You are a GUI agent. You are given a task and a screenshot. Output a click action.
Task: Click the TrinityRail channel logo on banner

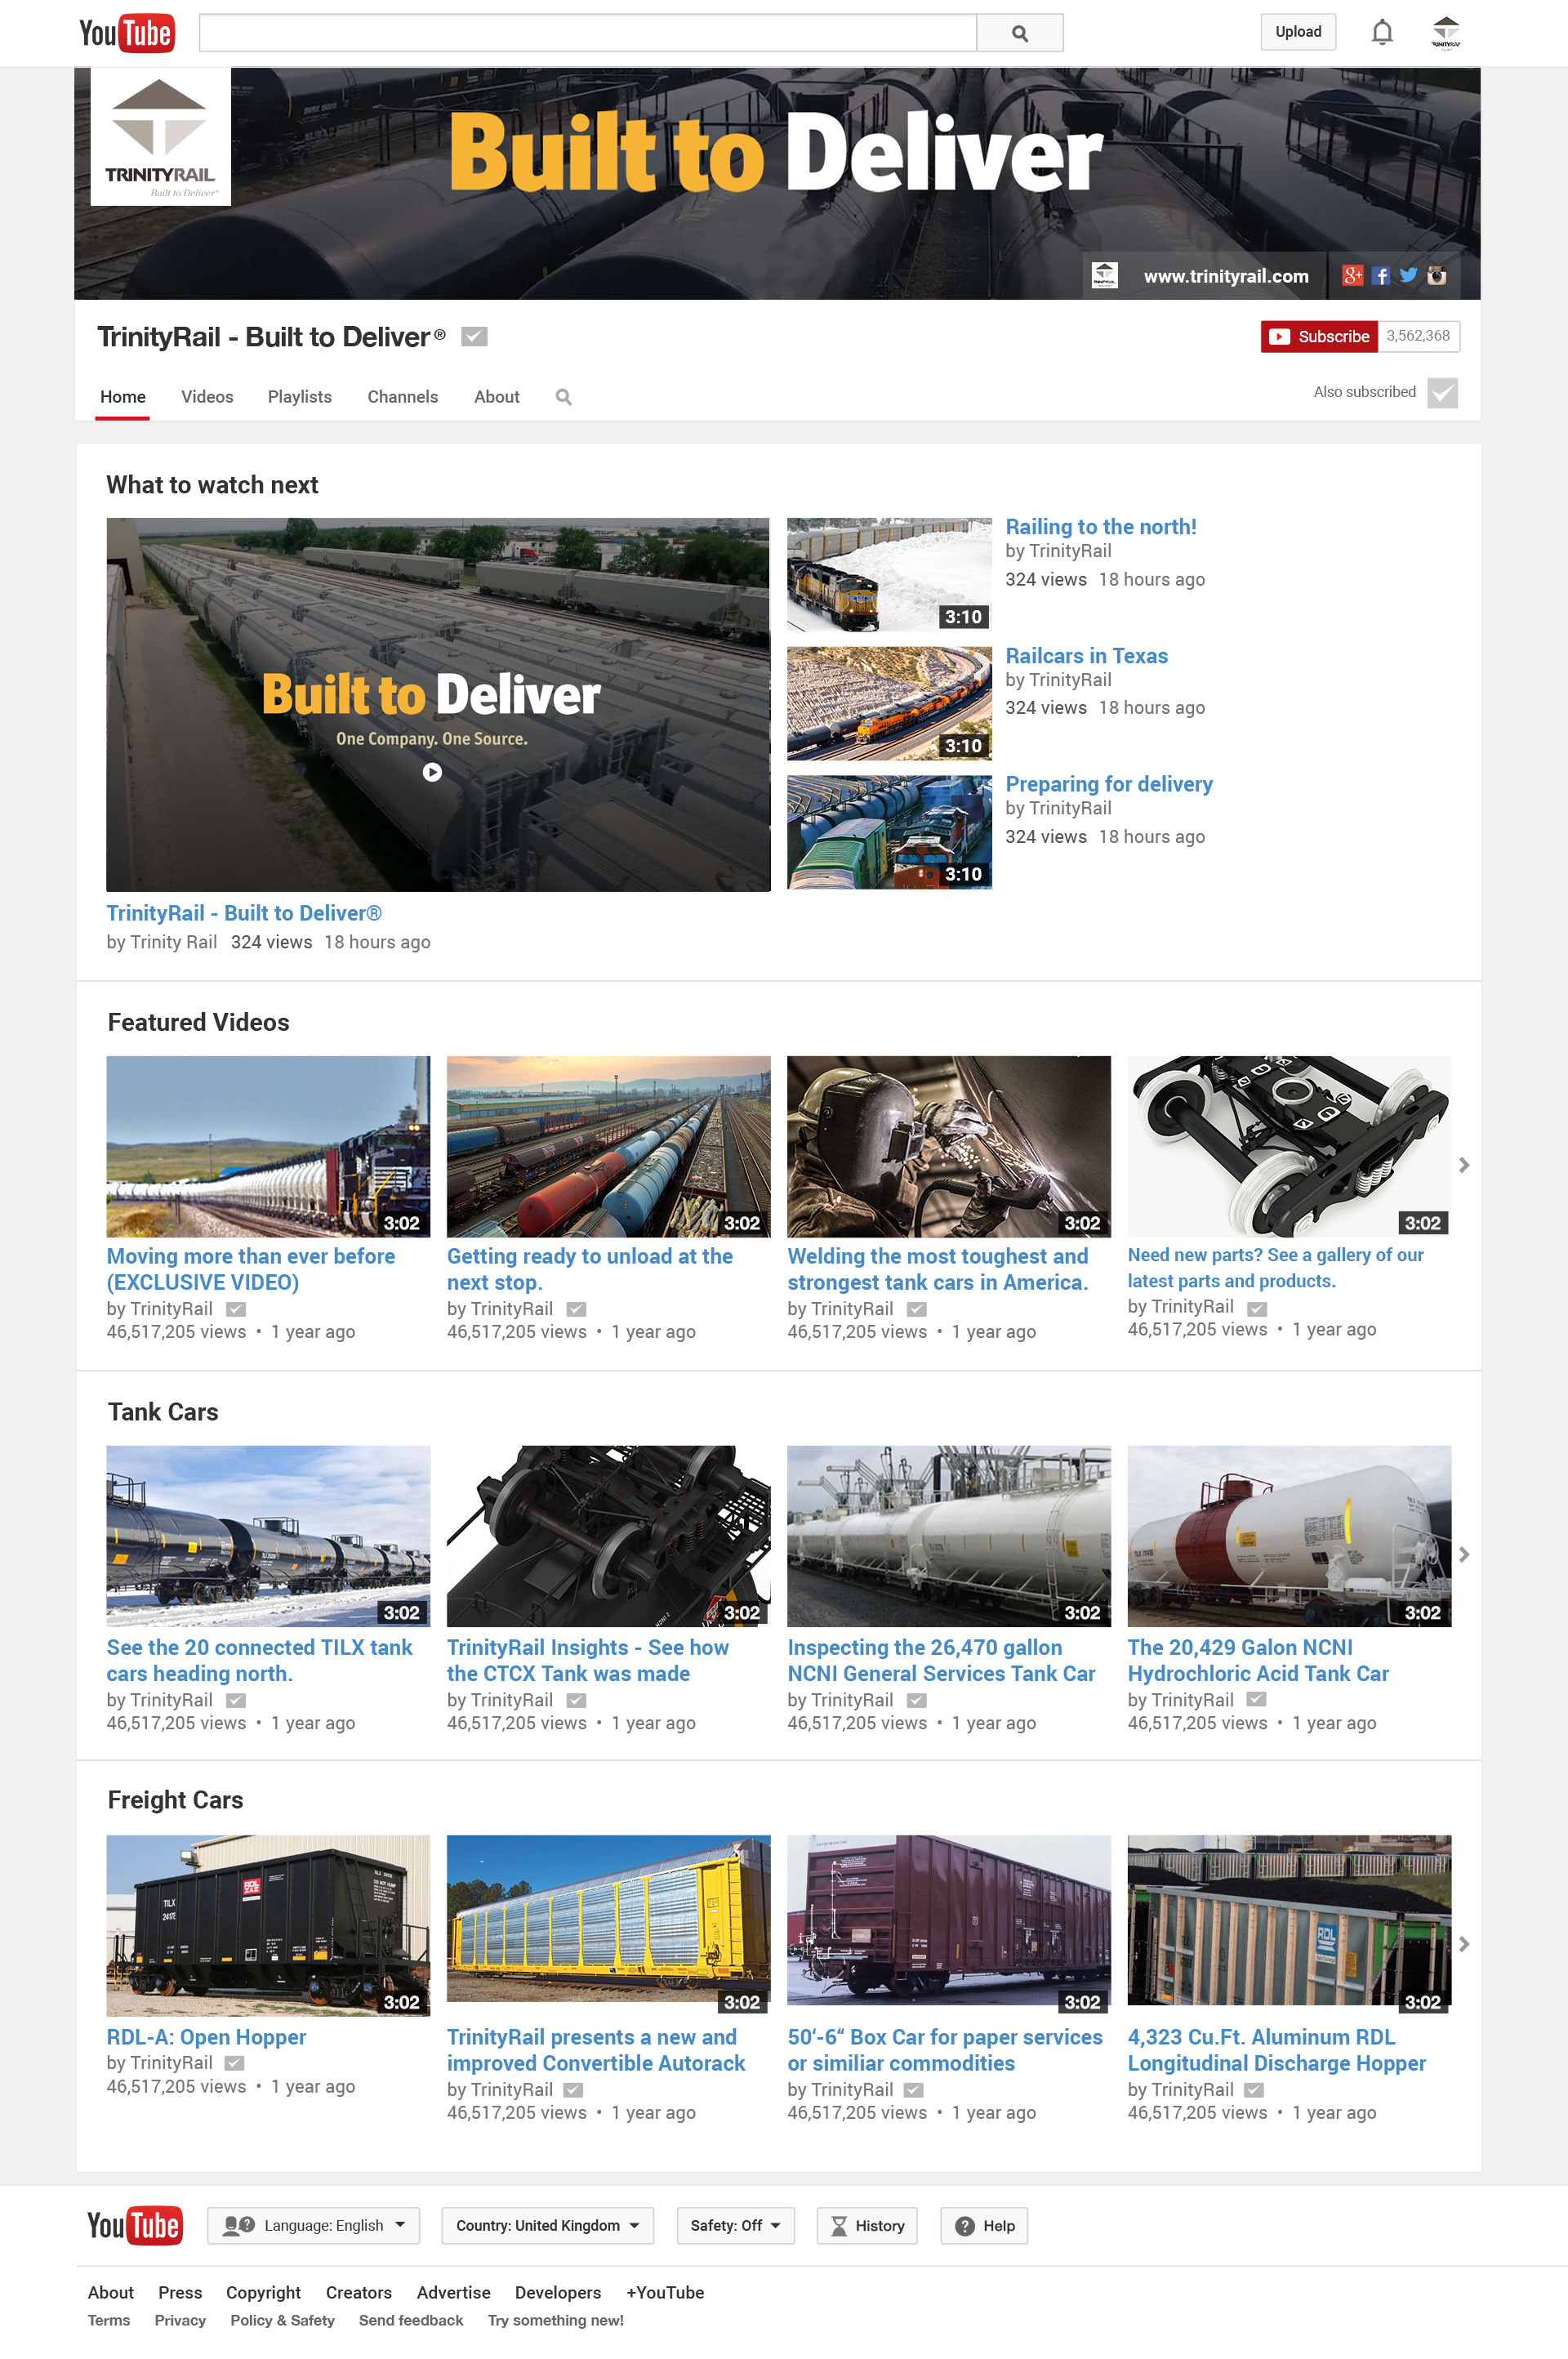[x=160, y=137]
